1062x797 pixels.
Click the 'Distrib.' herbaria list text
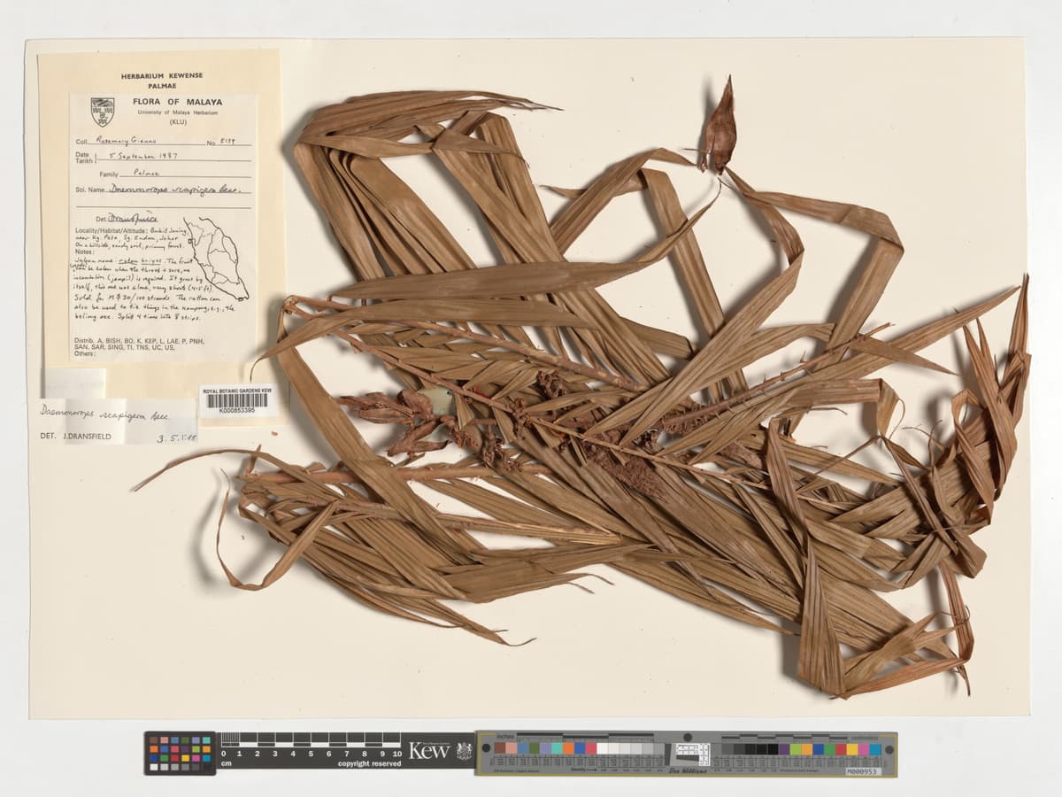pyautogui.click(x=139, y=344)
